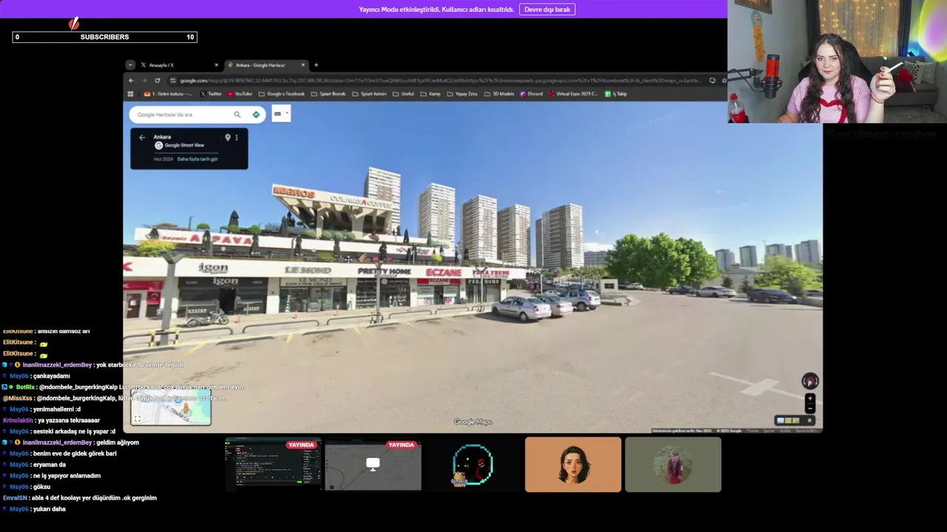The height and width of the screenshot is (532, 947).
Task: Expand the minimap fullscreen icon
Action: pyautogui.click(x=137, y=419)
